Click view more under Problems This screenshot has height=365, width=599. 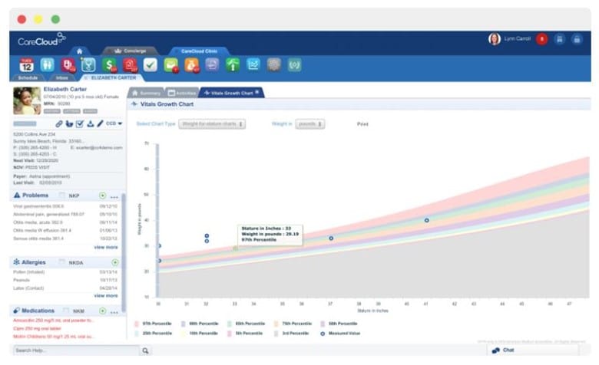coord(106,248)
